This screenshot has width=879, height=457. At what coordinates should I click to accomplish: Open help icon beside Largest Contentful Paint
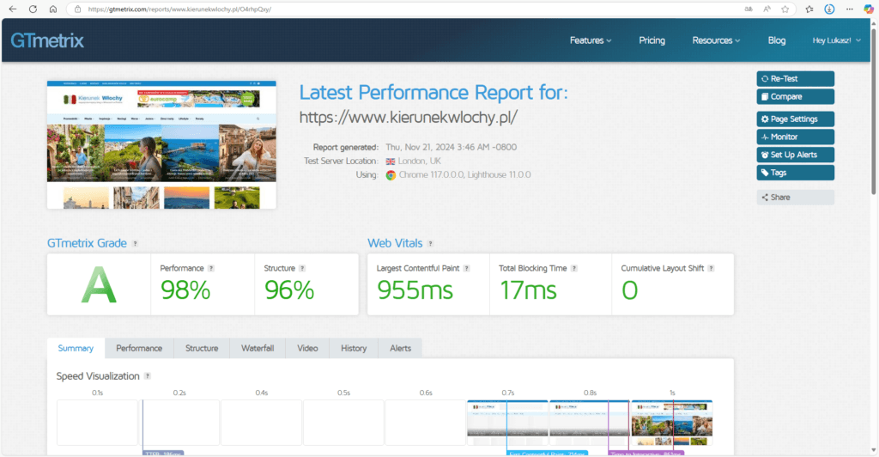[x=466, y=268]
